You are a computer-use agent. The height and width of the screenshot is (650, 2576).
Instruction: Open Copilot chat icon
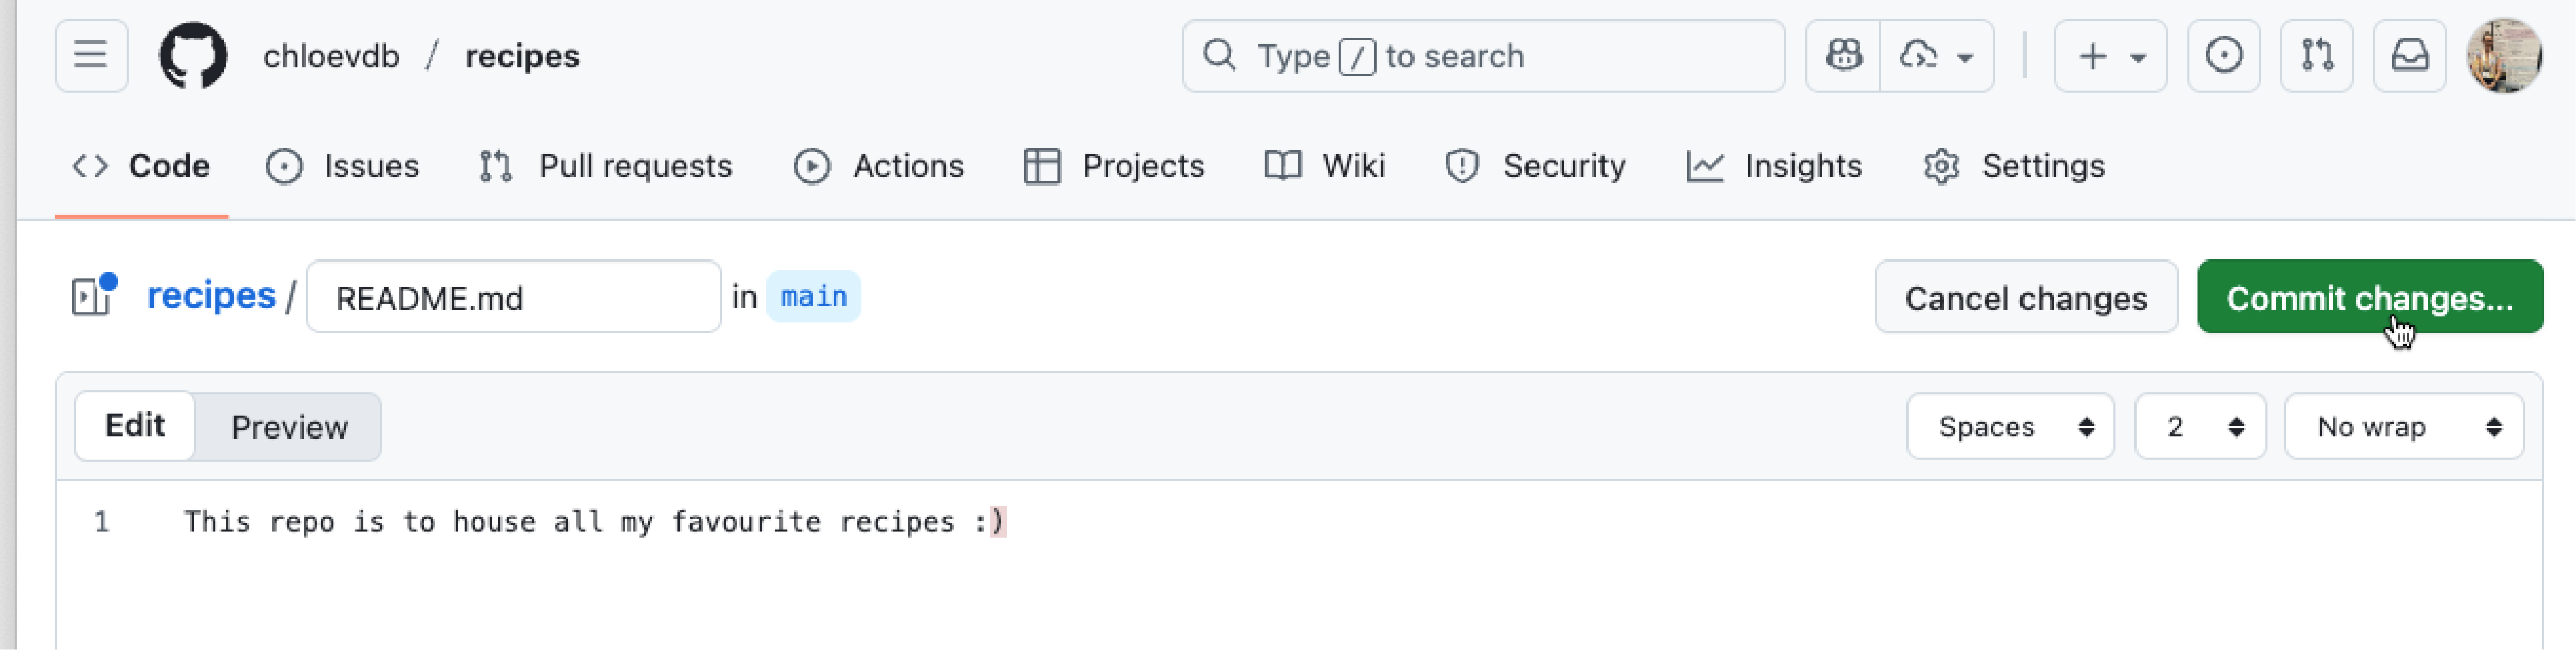pyautogui.click(x=1843, y=56)
